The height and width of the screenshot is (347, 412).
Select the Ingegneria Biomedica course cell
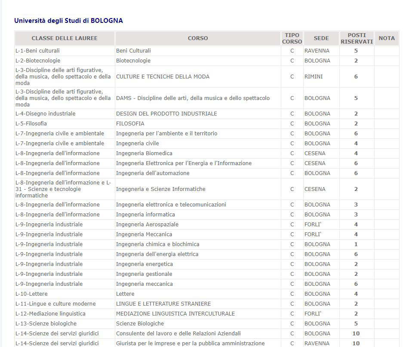point(144,153)
